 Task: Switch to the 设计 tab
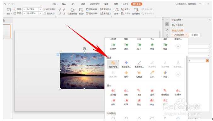tap(73, 4)
